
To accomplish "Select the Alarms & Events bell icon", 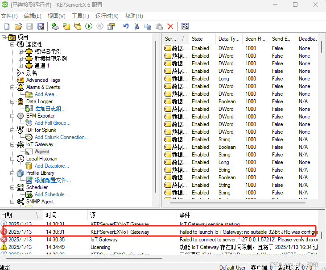I will coord(21,87).
